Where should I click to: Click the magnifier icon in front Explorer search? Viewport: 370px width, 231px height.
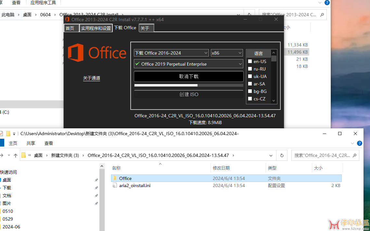(x=354, y=156)
